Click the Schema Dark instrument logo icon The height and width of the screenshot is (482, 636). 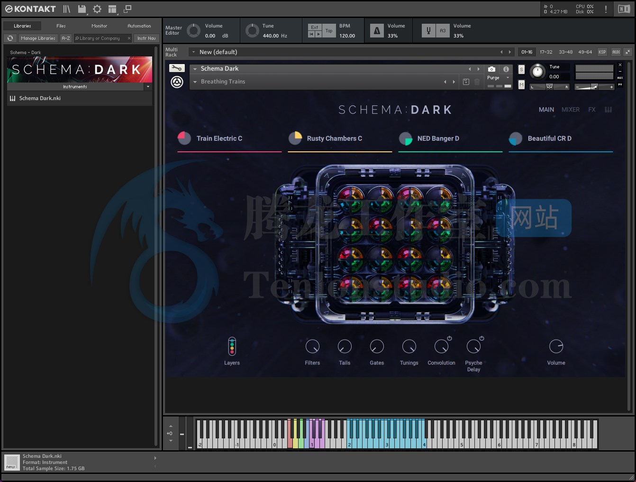(x=177, y=82)
